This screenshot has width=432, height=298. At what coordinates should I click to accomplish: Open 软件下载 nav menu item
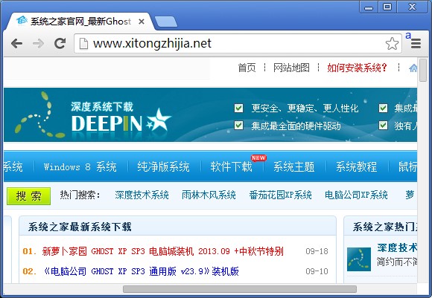click(x=231, y=167)
